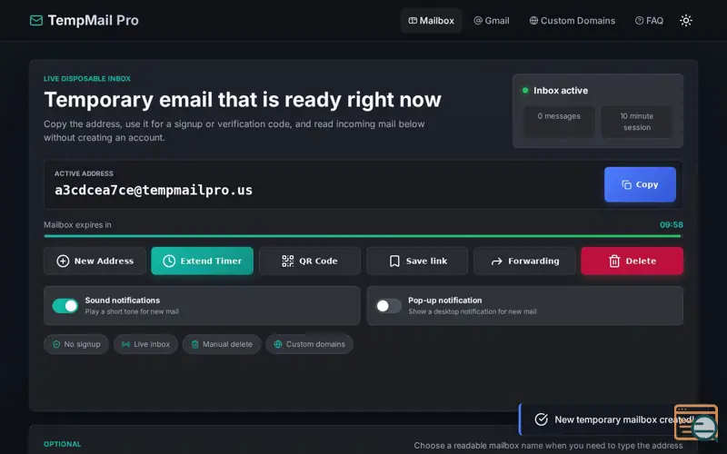
Task: Click the plus icon in New Address
Action: (63, 261)
